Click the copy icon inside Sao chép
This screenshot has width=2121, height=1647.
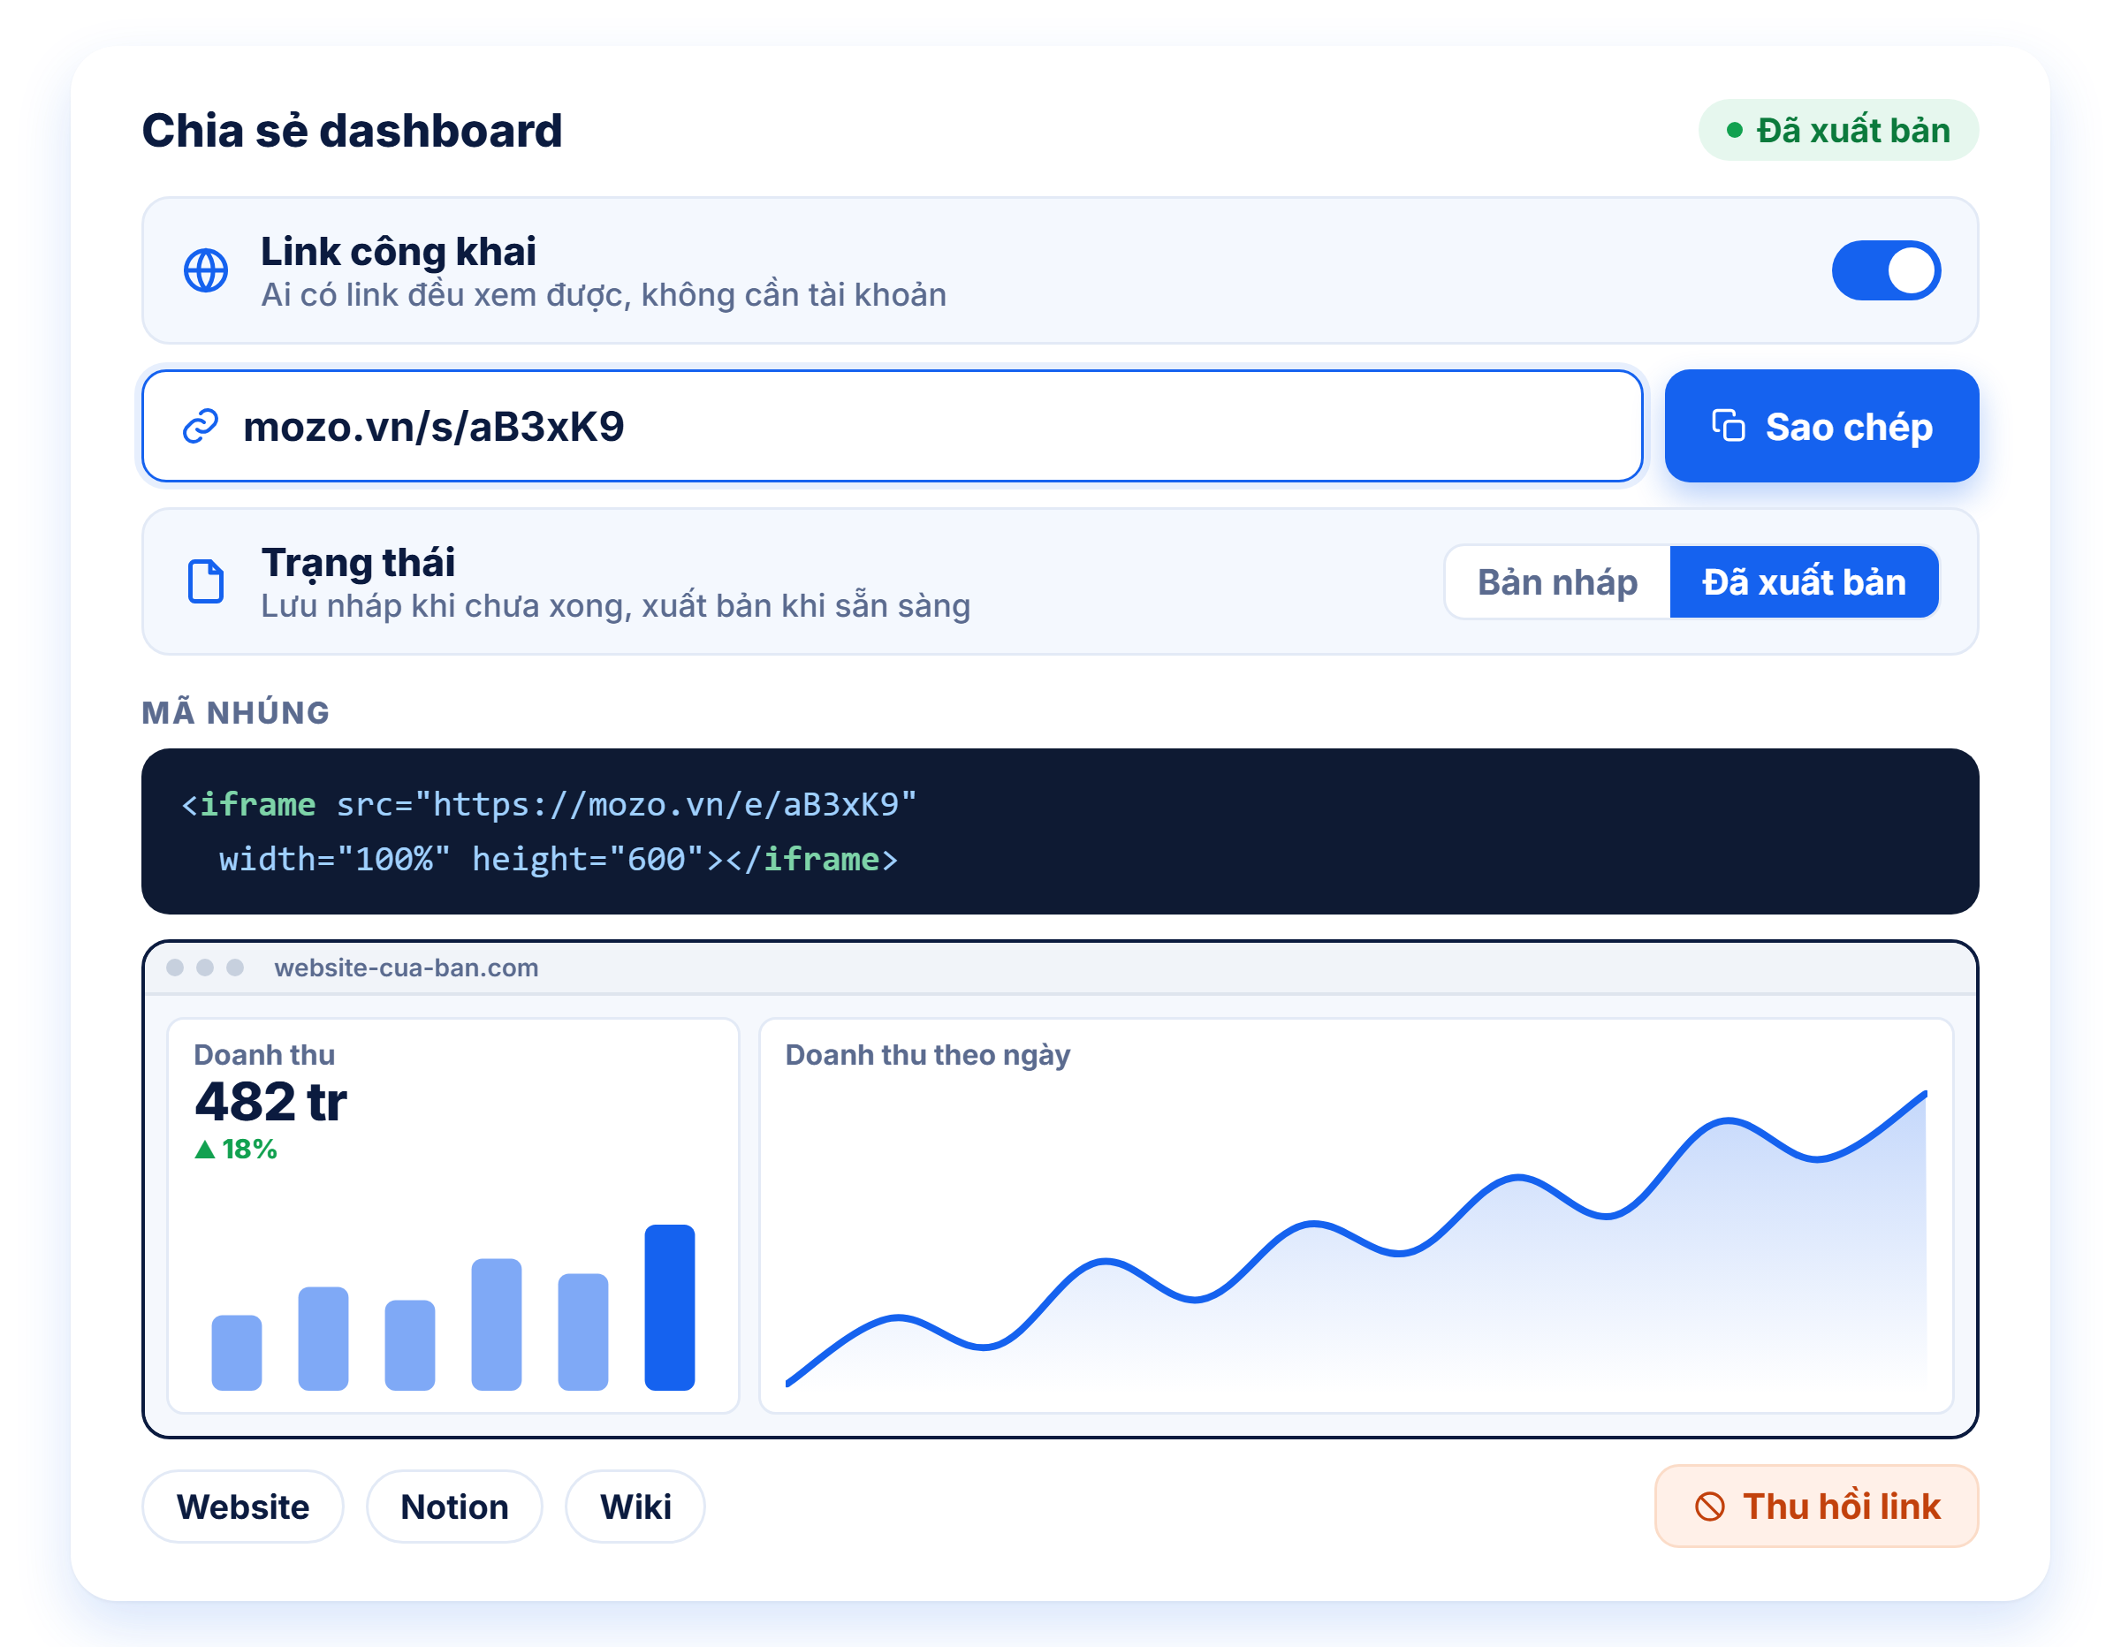tap(1728, 426)
